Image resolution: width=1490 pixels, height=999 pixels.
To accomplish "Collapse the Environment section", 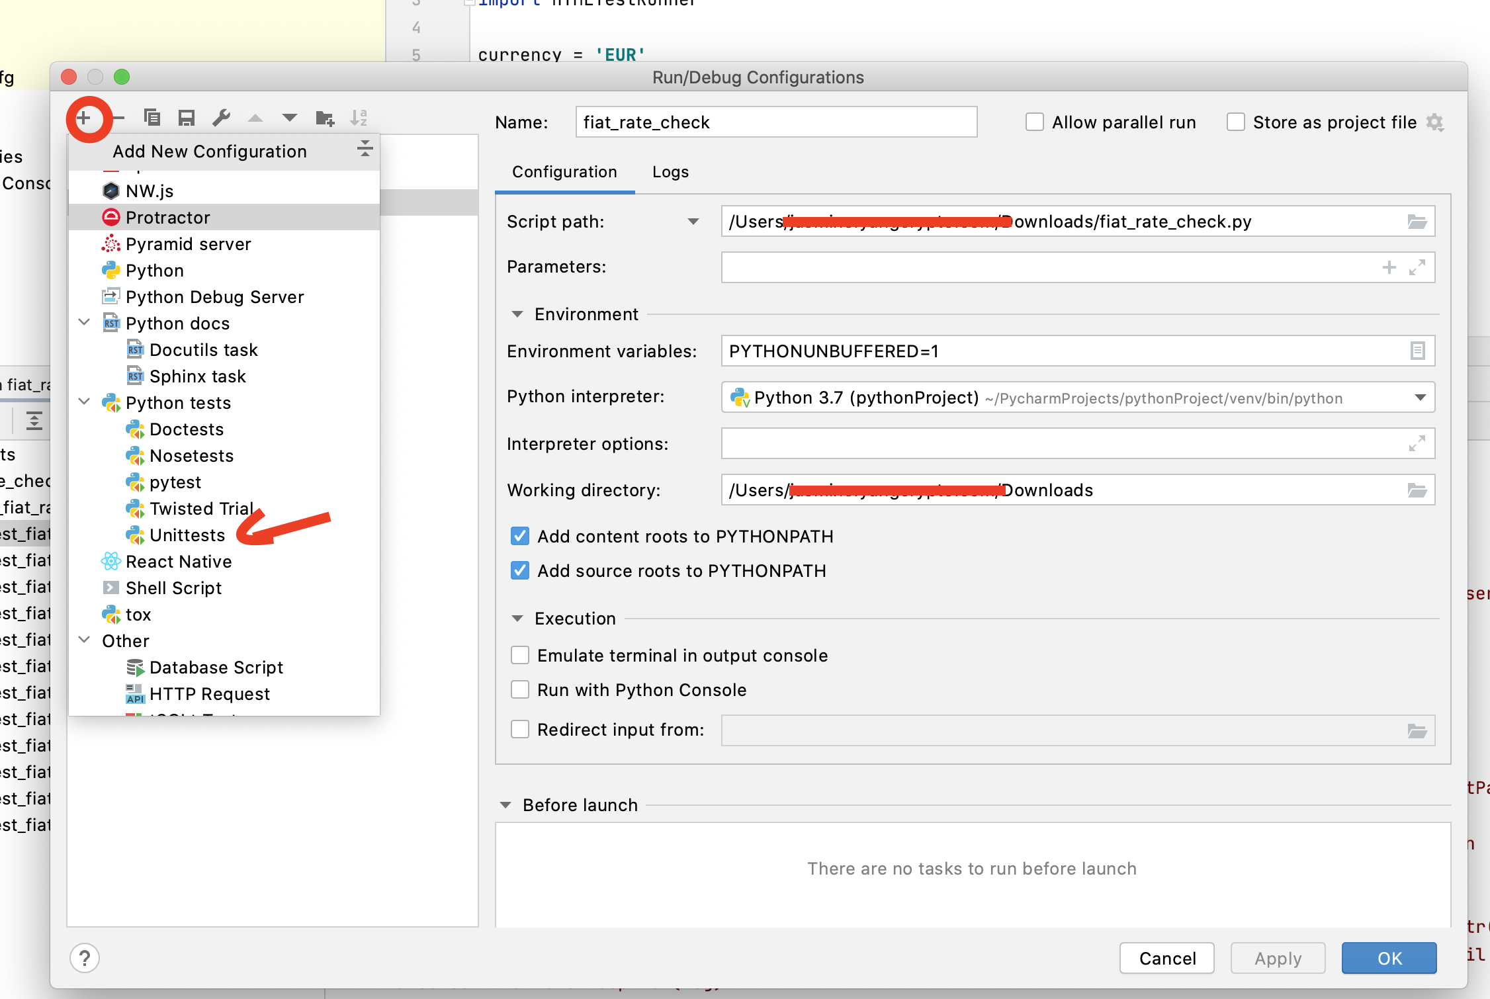I will [x=517, y=314].
